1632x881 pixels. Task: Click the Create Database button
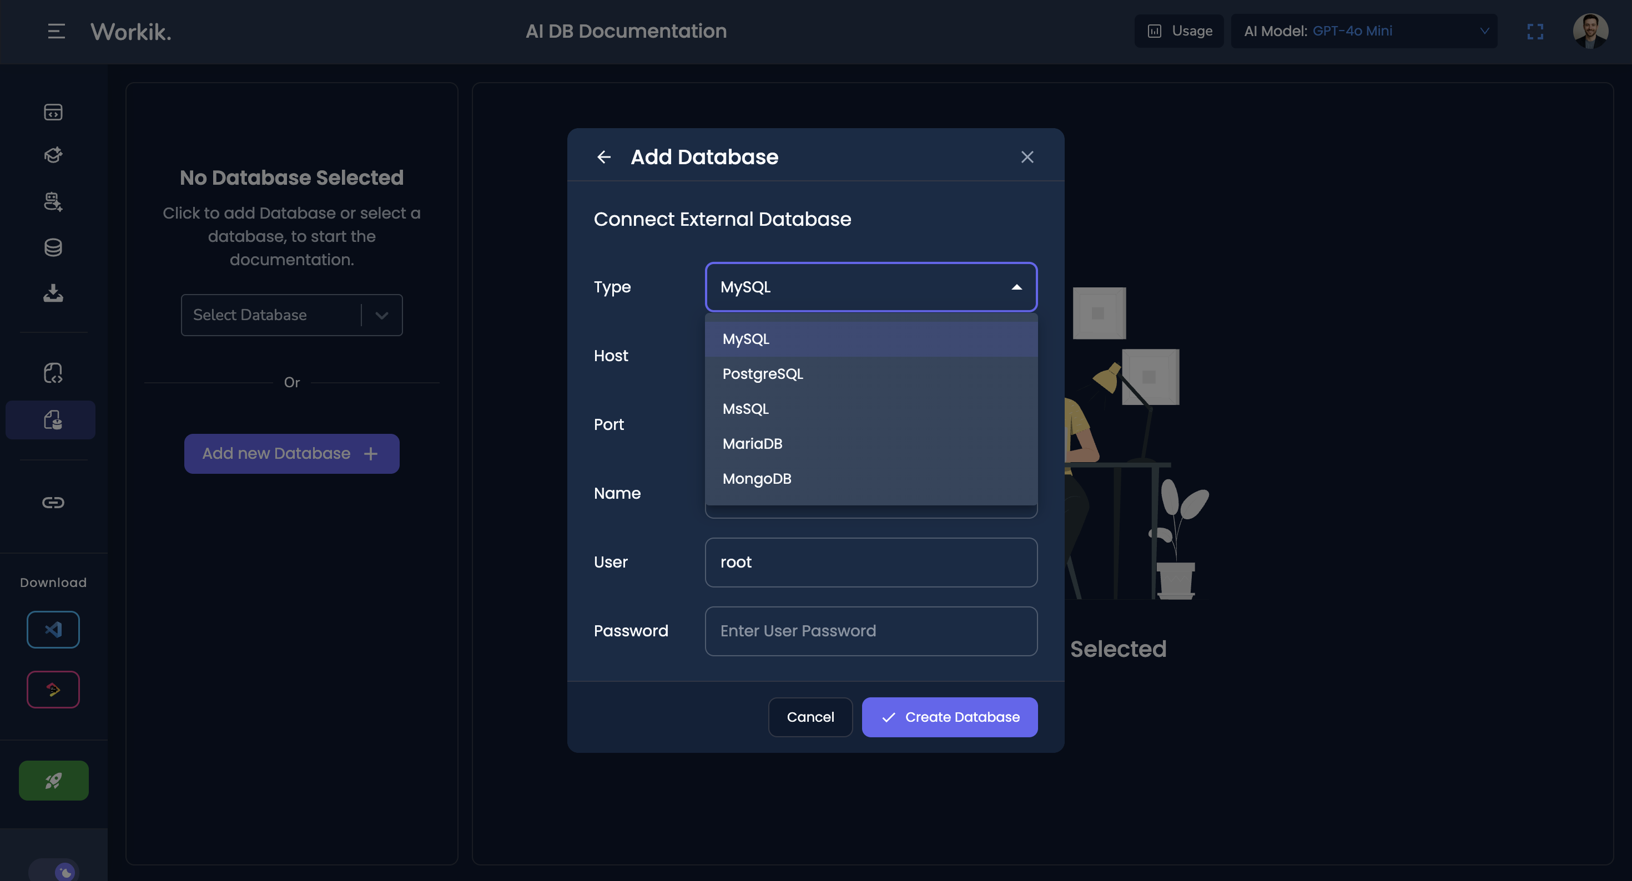click(950, 717)
